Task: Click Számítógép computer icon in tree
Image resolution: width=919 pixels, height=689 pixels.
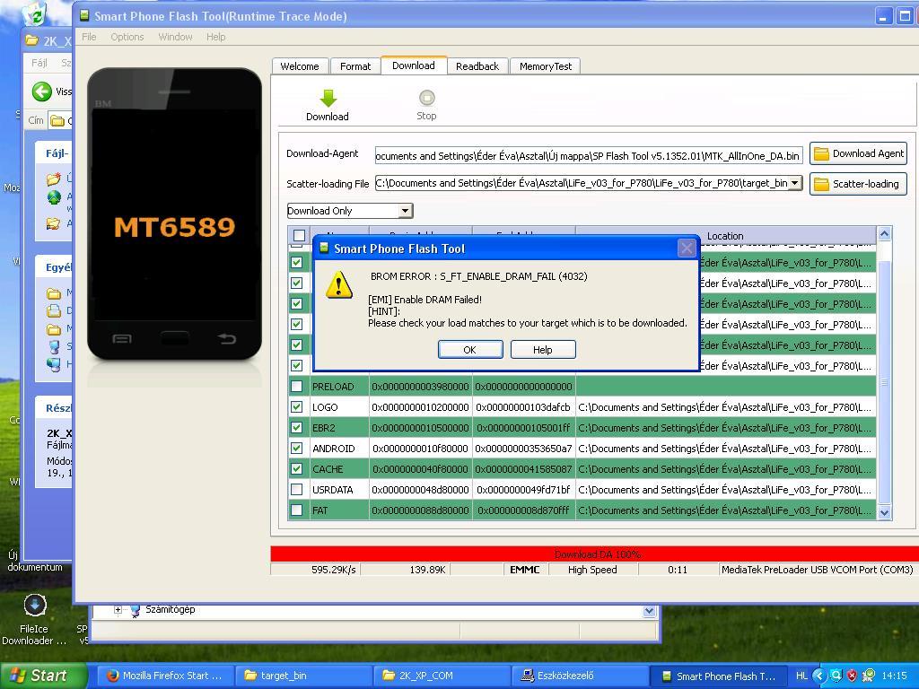Action: [x=136, y=610]
